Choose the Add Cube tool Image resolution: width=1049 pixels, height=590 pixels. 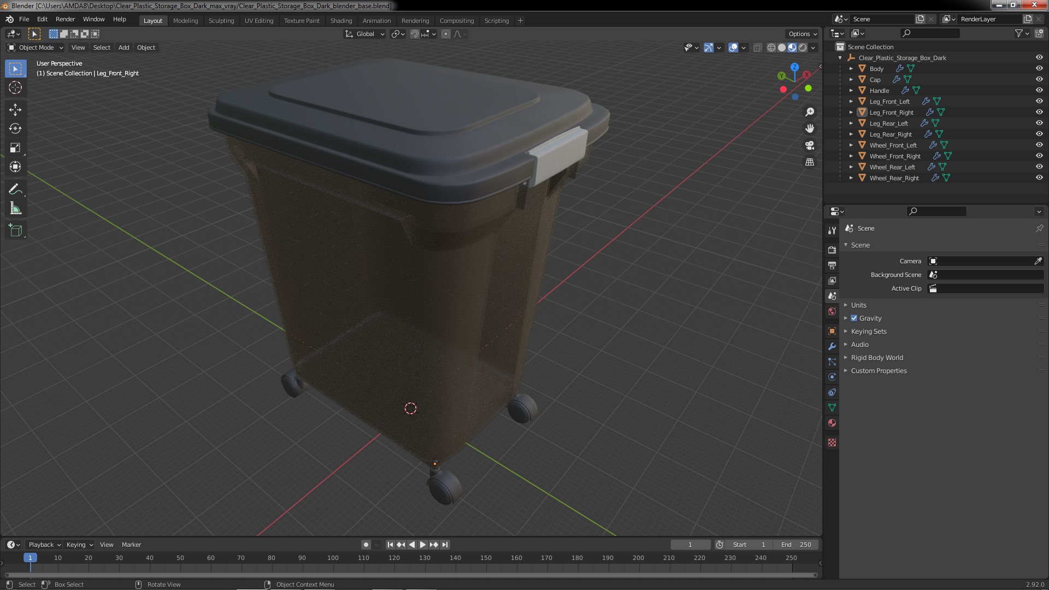pos(15,231)
